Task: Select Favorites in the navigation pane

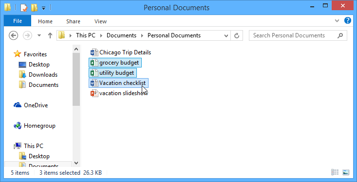Action: tap(35, 54)
